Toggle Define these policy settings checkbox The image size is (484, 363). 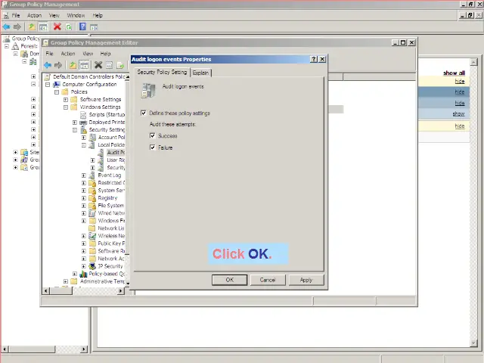[x=144, y=113]
